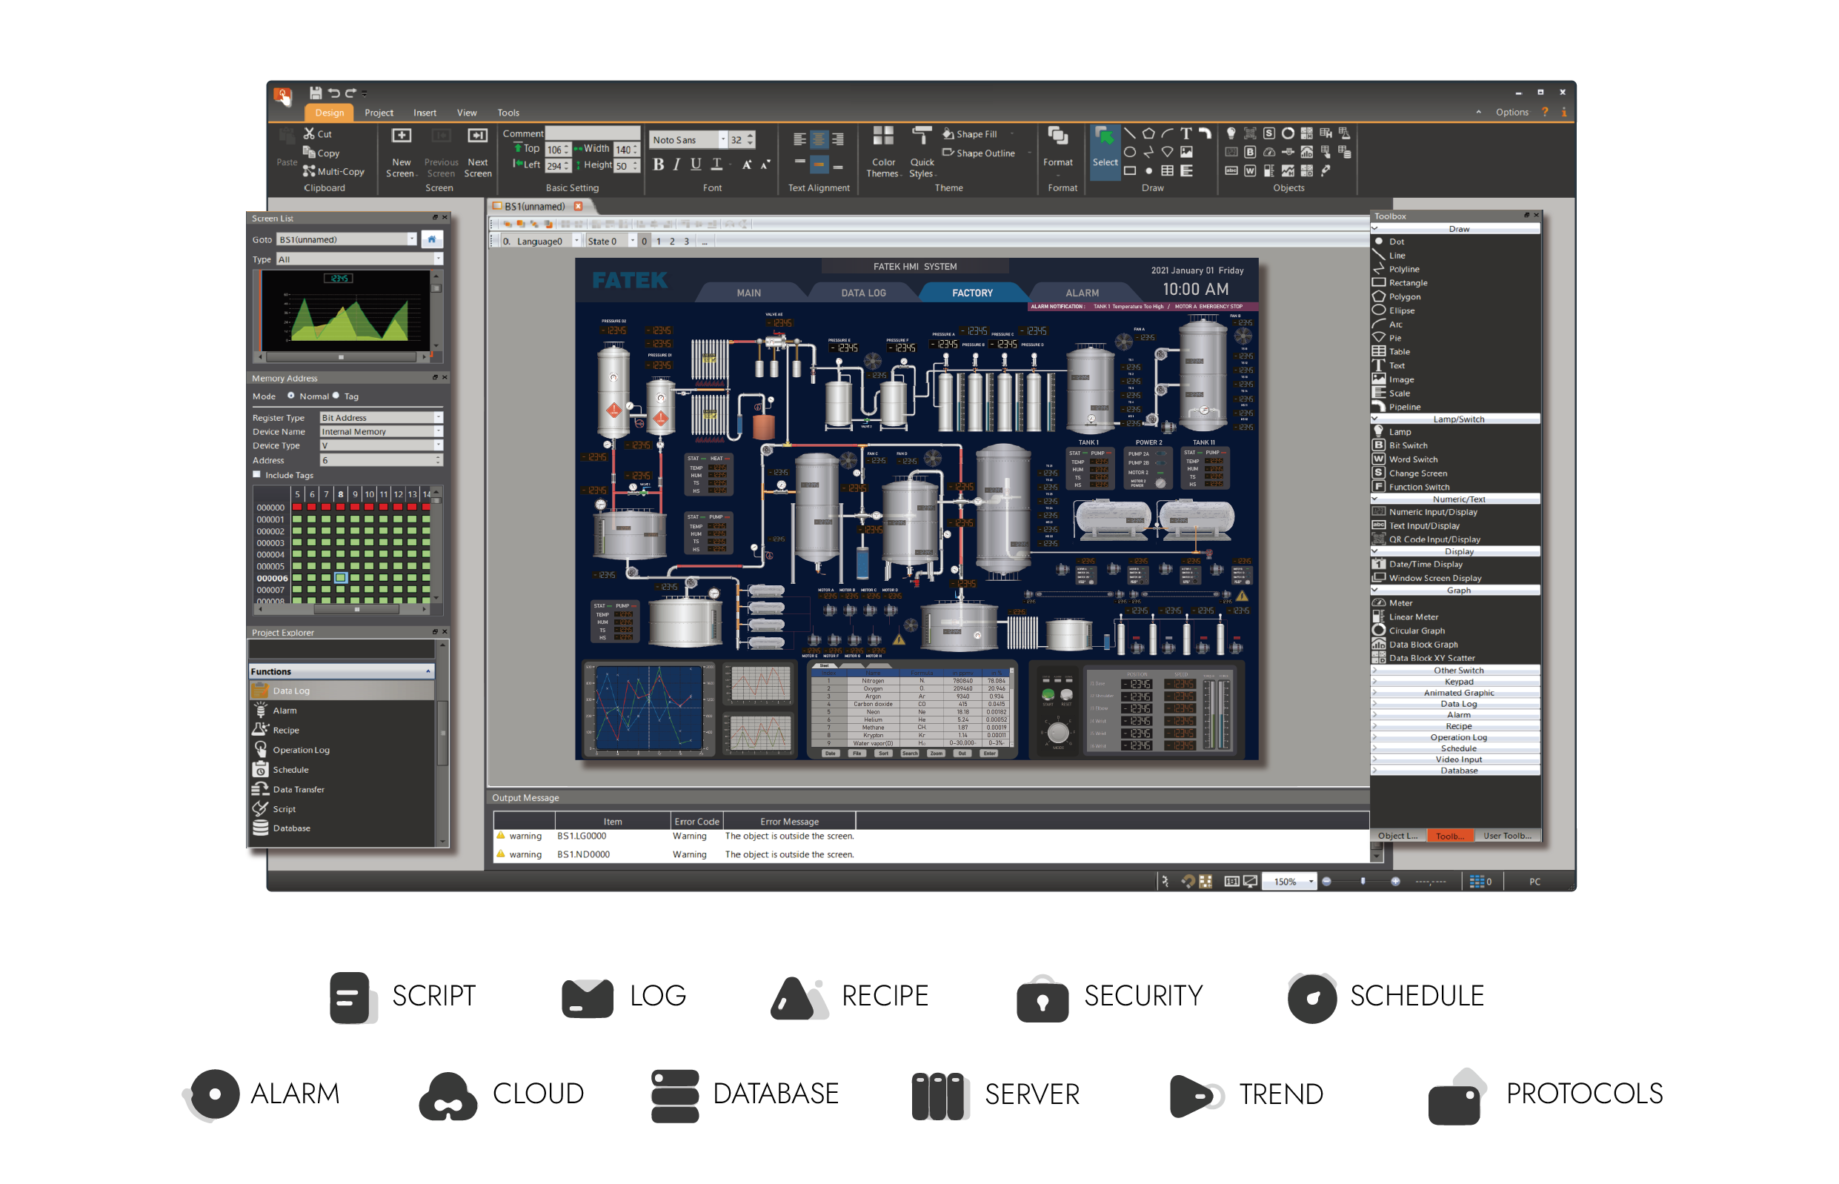Select the Meter tool in the Graph section

pos(1399,603)
